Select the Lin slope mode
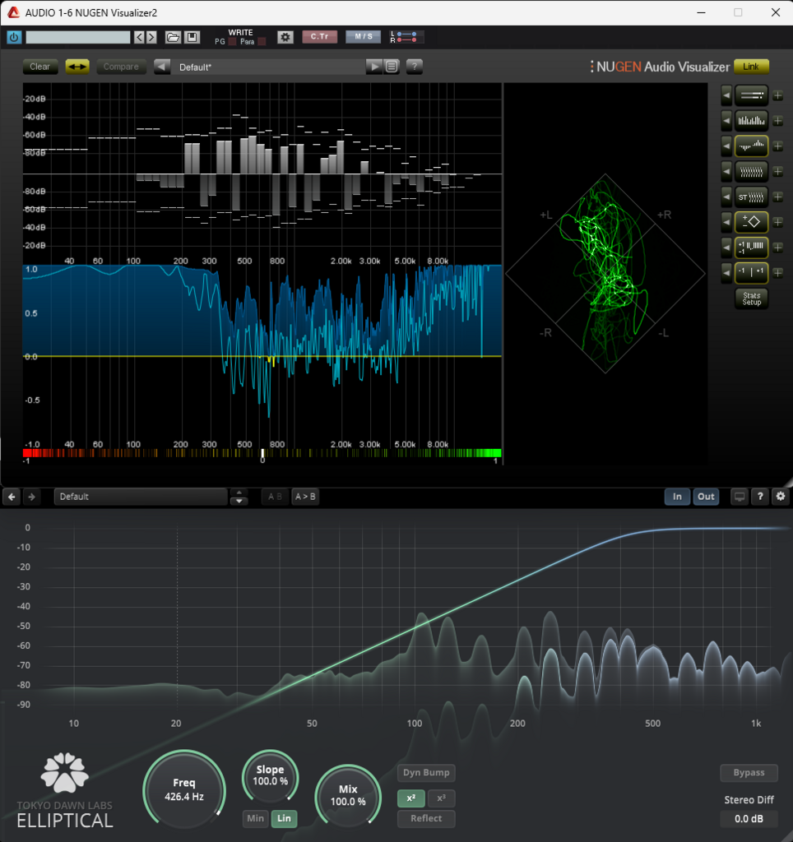 tap(284, 818)
